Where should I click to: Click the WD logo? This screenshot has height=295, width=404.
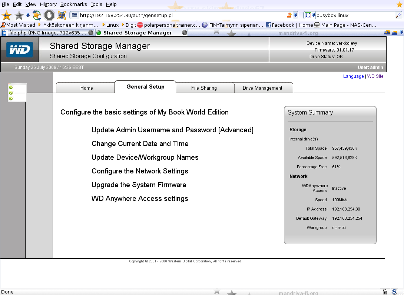[20, 49]
